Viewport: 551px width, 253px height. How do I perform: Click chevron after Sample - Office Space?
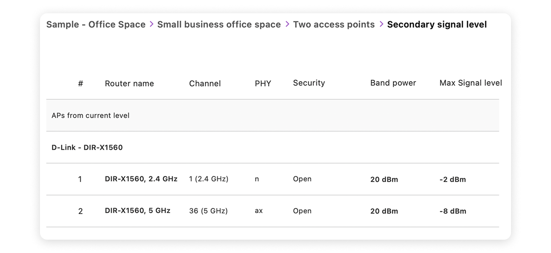152,24
